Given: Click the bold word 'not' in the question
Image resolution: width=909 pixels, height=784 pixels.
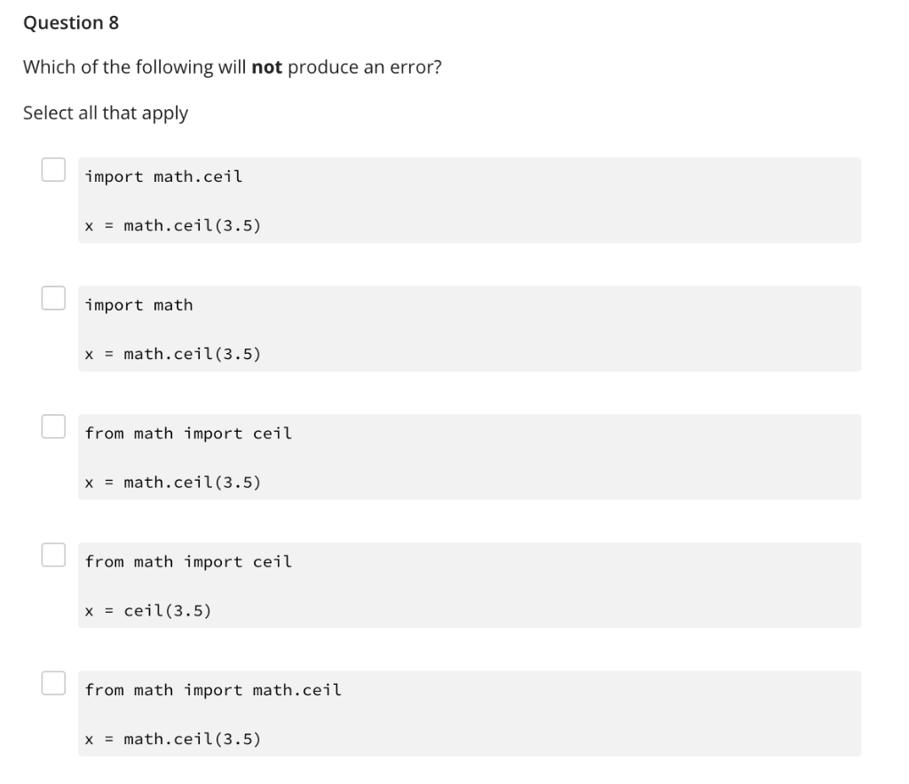Looking at the screenshot, I should pos(266,67).
